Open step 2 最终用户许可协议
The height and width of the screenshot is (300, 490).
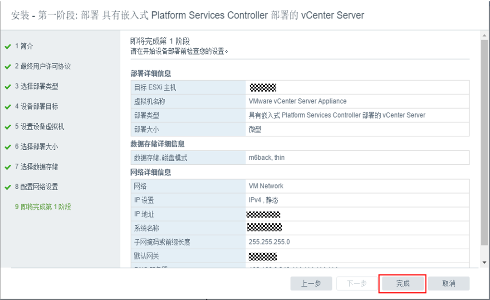point(43,66)
